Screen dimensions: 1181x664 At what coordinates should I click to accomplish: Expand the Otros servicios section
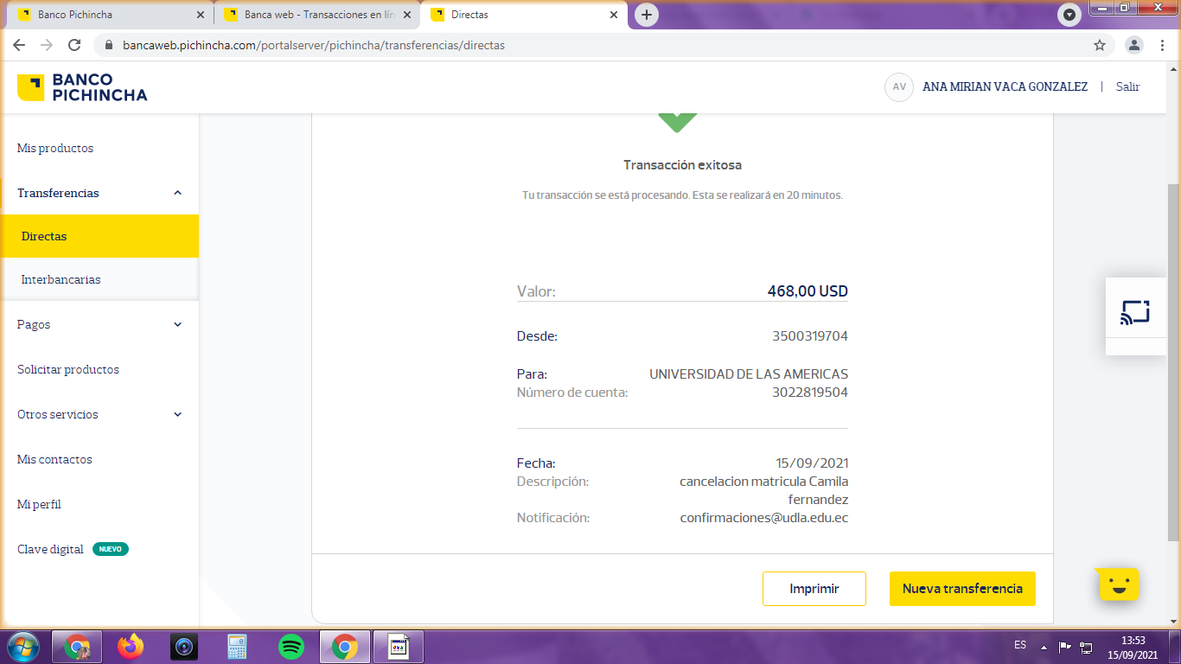(x=177, y=414)
